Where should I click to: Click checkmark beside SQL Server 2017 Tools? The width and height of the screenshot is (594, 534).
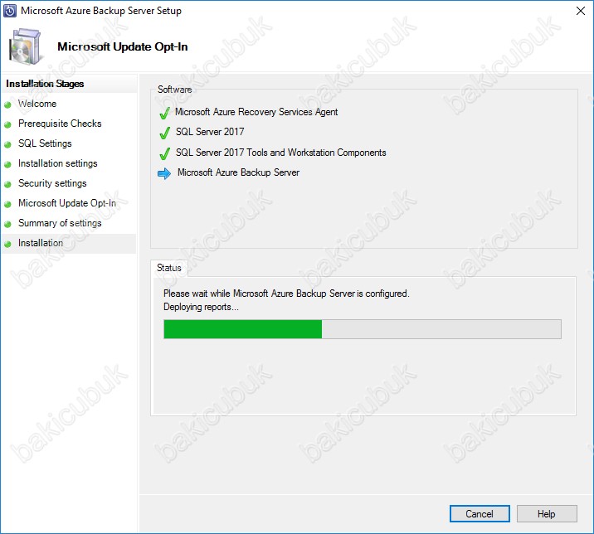pyautogui.click(x=164, y=153)
